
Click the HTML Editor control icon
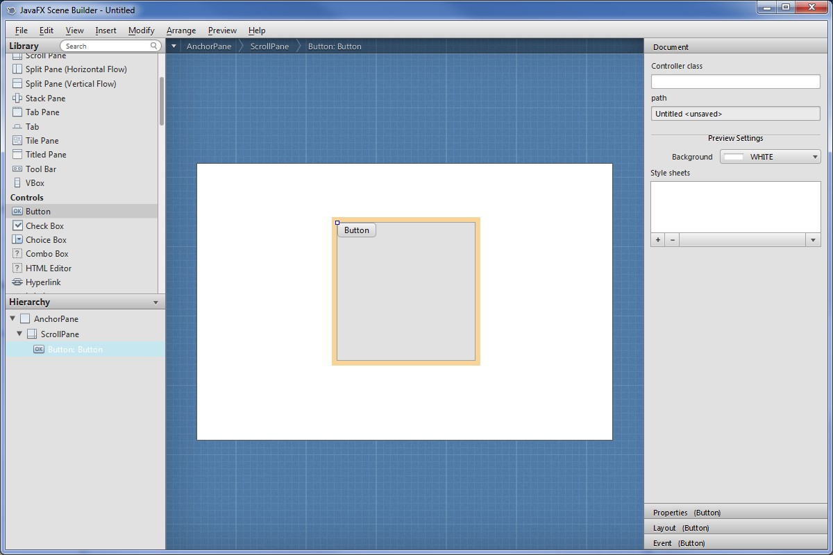click(17, 268)
